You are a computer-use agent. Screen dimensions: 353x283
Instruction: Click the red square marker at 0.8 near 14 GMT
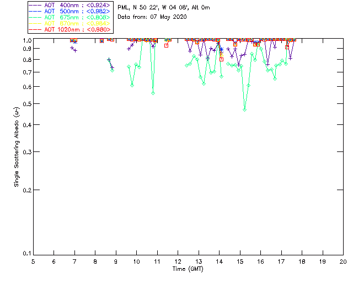(x=221, y=59)
